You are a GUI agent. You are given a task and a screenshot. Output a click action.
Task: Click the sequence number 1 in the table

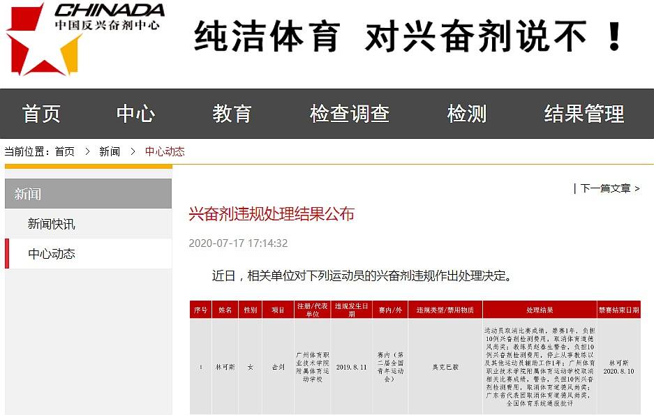tap(200, 367)
